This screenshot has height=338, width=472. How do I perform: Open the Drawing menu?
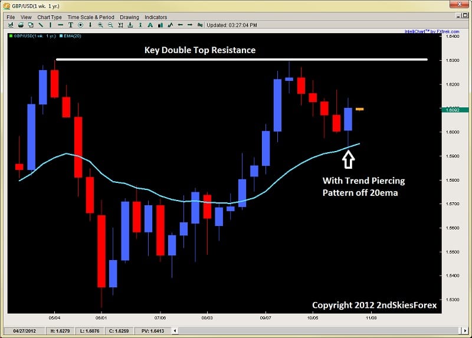click(129, 17)
